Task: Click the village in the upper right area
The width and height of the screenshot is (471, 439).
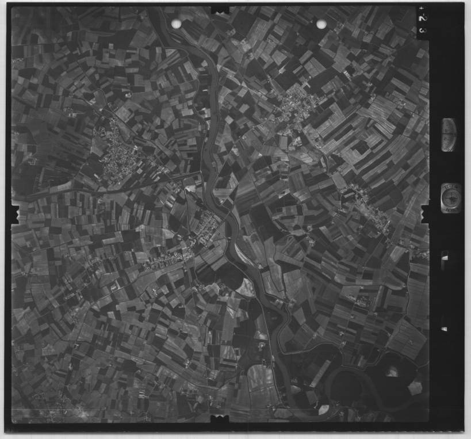Action: point(296,106)
